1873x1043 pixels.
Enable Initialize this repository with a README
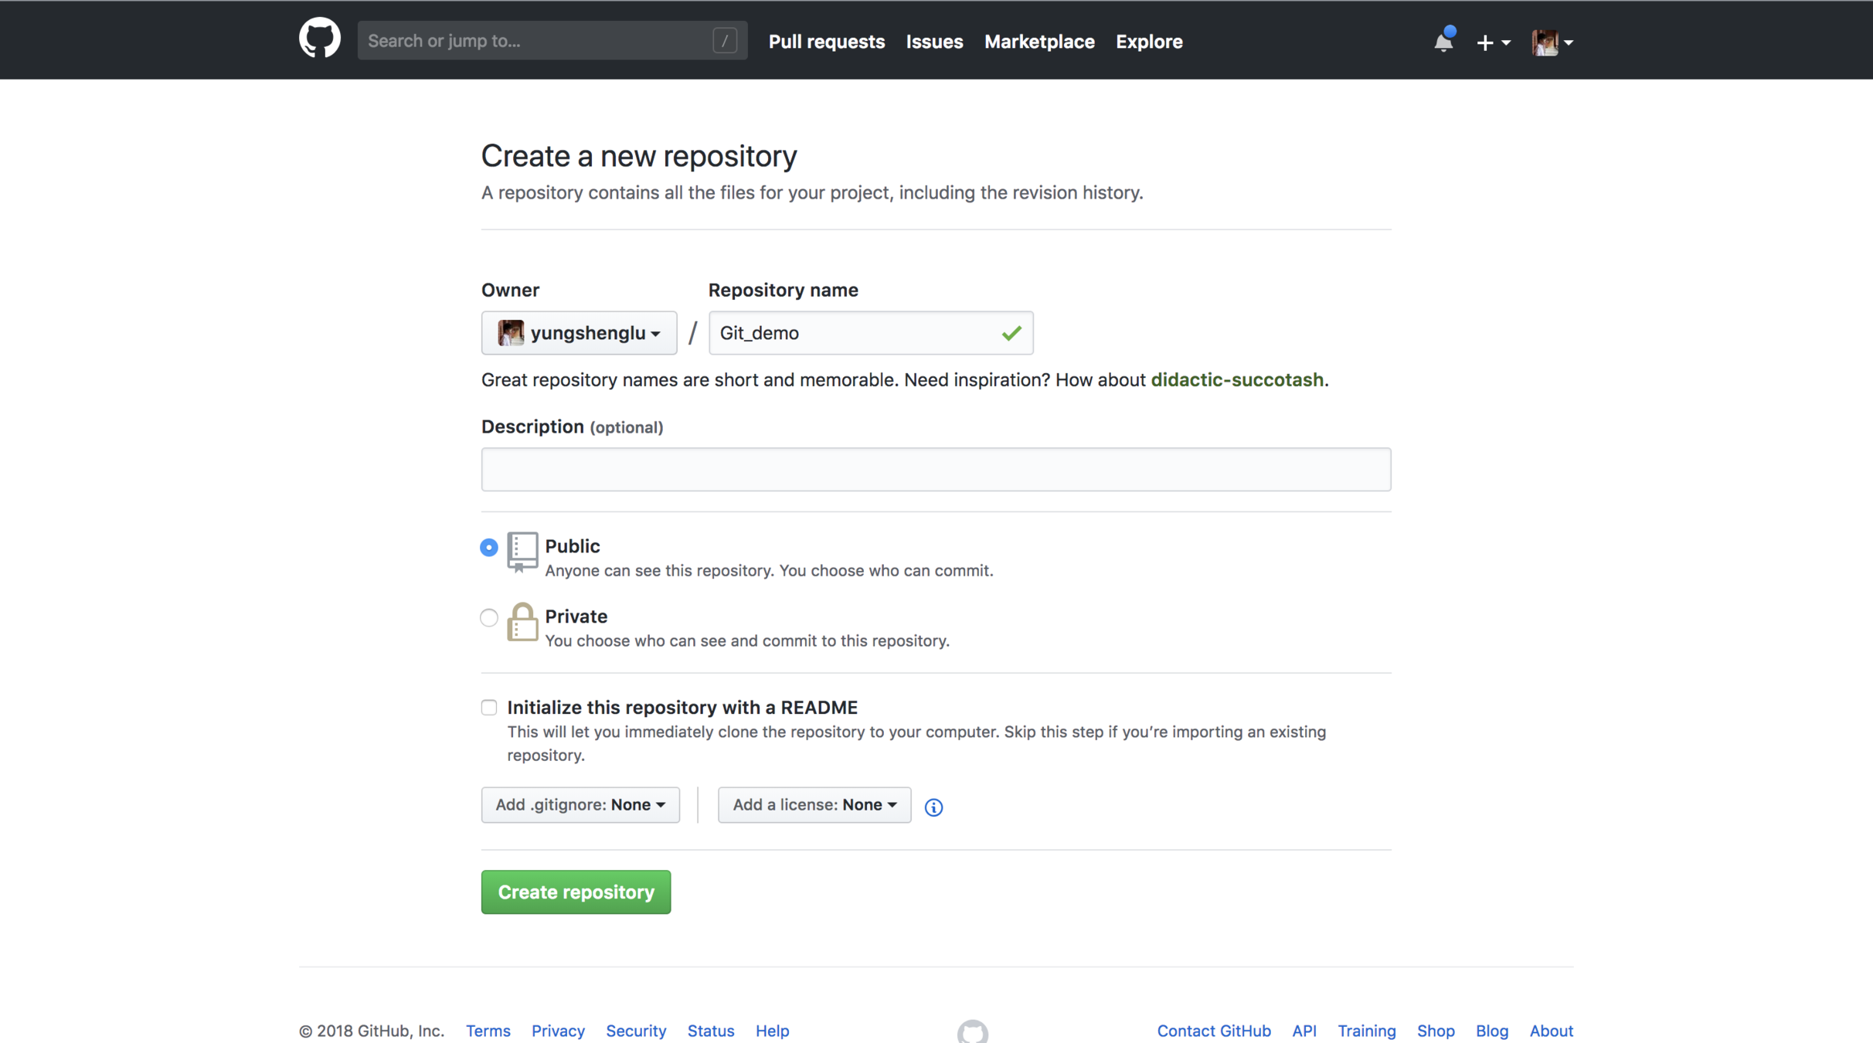click(489, 707)
